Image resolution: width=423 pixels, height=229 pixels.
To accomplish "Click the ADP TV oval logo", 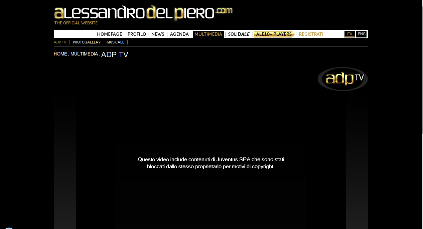I will 342,79.
